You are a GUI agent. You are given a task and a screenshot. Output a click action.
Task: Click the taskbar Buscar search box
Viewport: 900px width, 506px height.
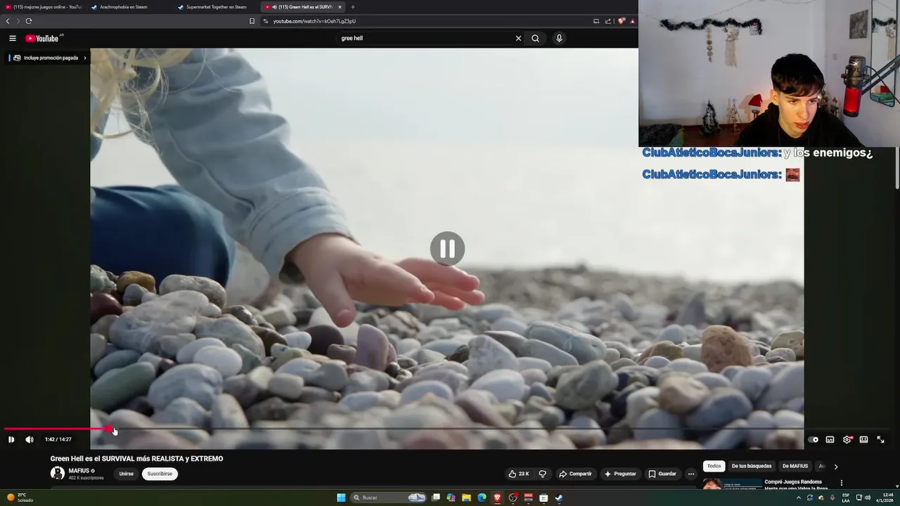click(389, 498)
